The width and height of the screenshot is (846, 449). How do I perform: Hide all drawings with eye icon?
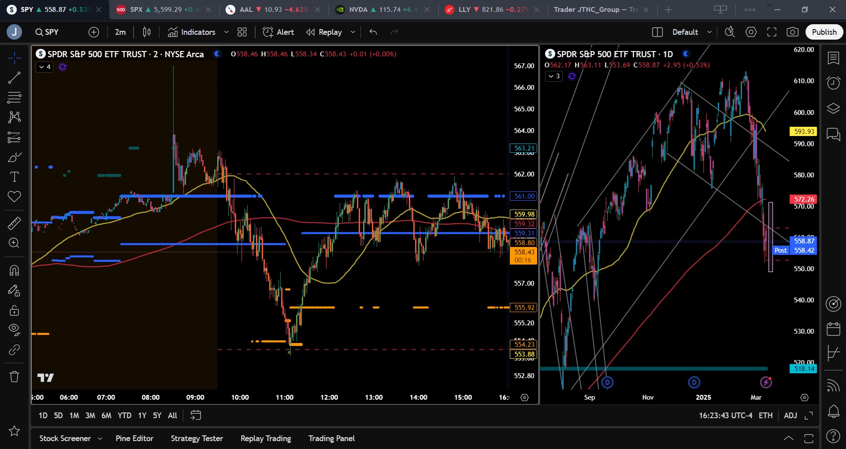14,330
